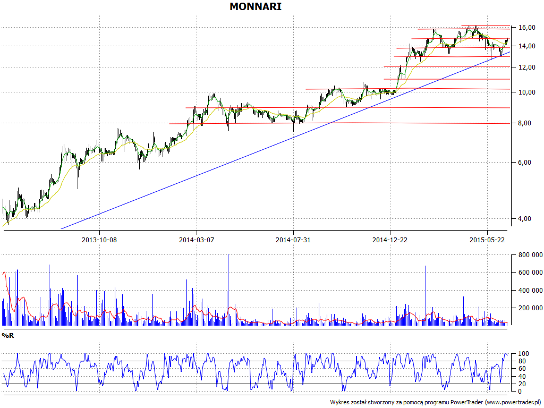Select the 200 000 volume axis label

(531, 308)
